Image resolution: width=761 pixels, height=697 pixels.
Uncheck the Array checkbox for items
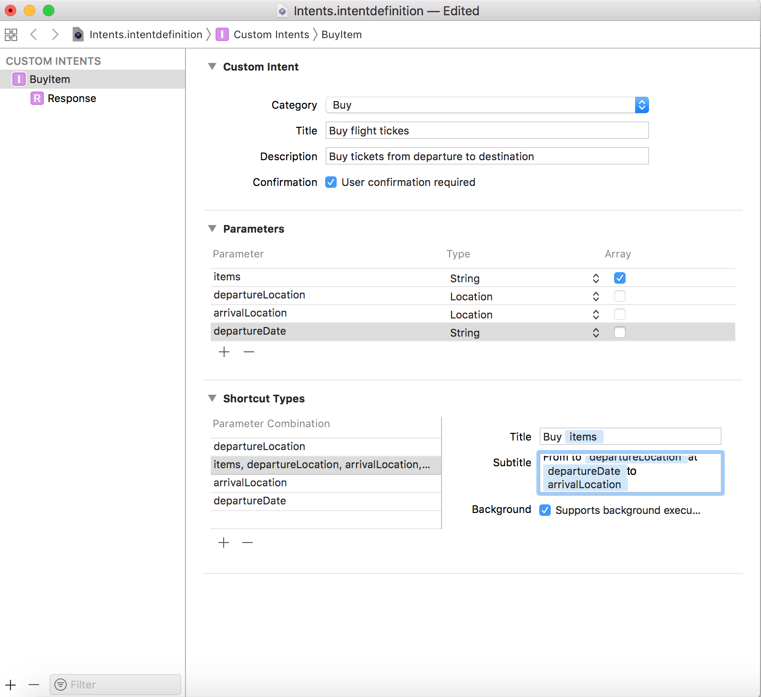[x=619, y=278]
